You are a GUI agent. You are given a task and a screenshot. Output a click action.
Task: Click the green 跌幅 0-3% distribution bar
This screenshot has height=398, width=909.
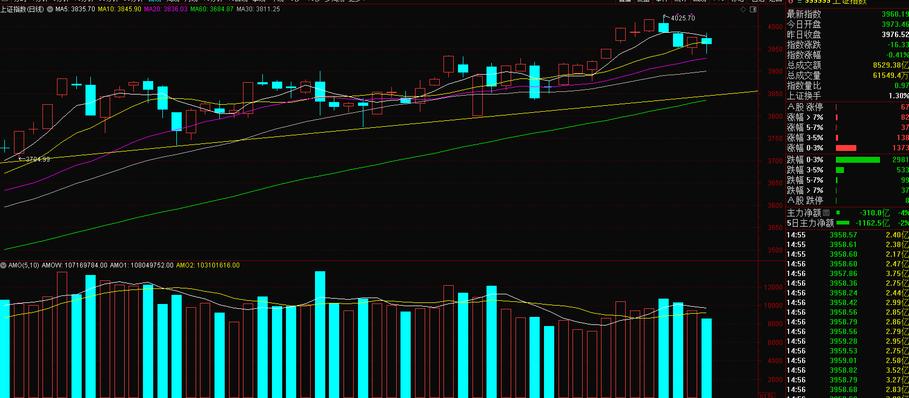click(x=857, y=160)
